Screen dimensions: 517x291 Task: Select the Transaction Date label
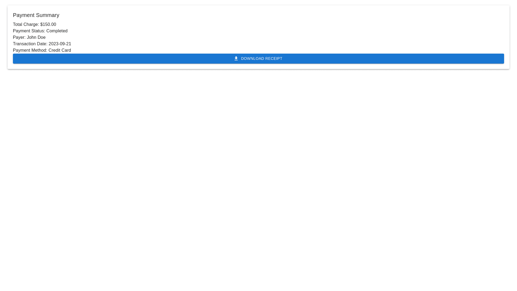30,44
